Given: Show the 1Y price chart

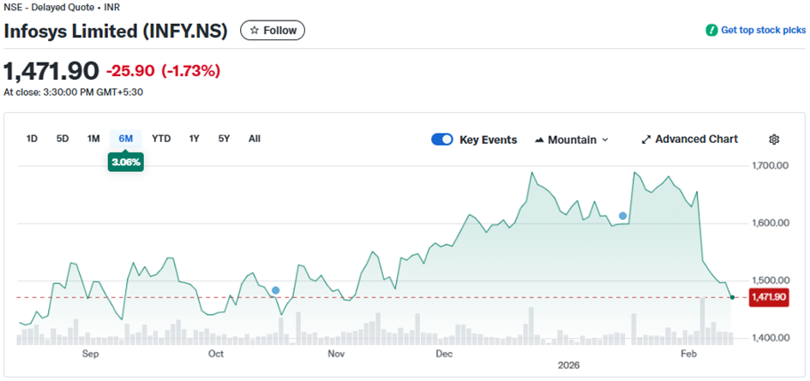Looking at the screenshot, I should point(195,139).
